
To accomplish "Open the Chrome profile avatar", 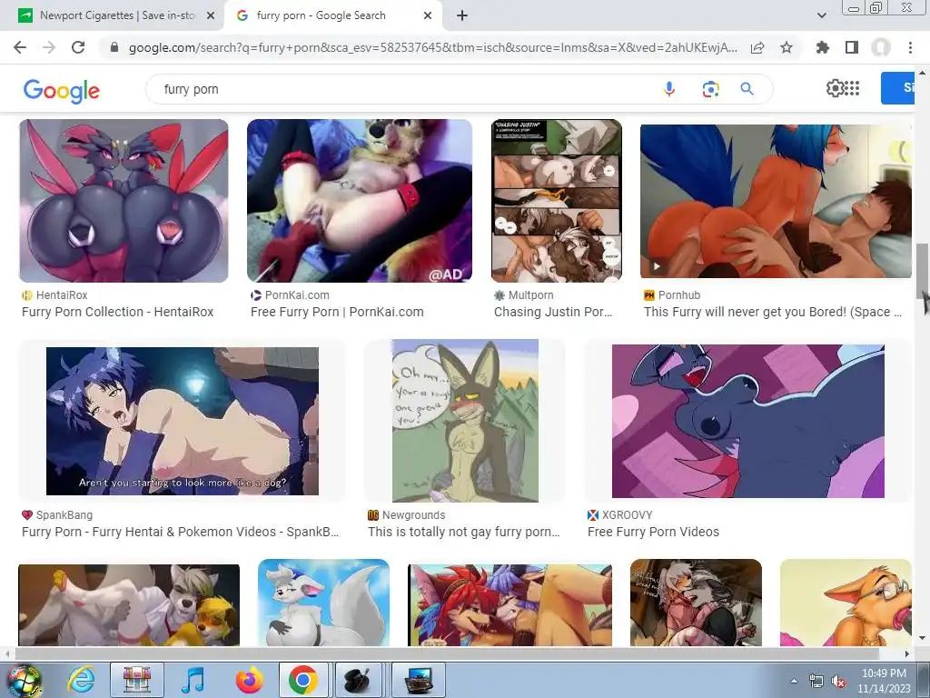I will click(881, 47).
